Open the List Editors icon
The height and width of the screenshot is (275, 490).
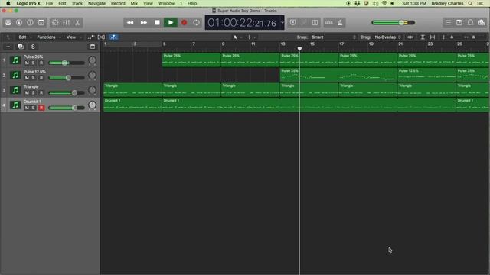coord(448,22)
